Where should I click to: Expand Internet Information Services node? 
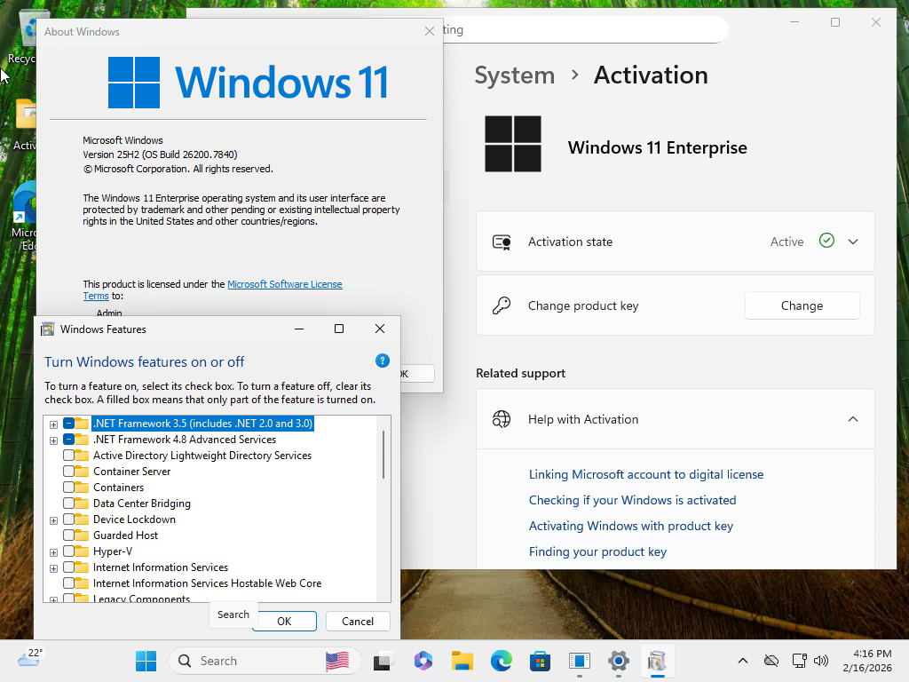point(53,568)
